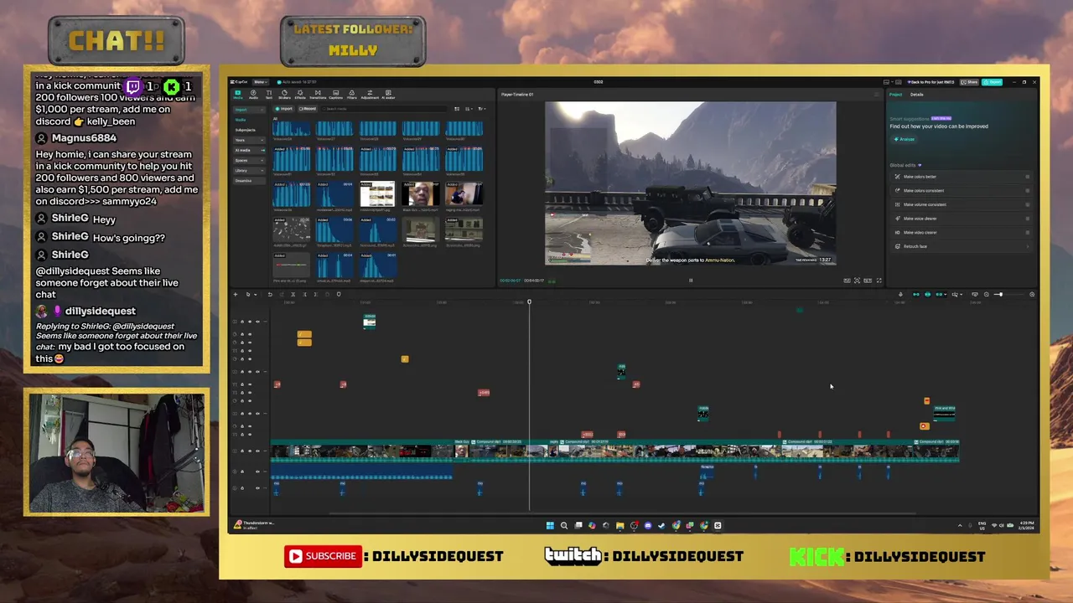Expand the Yours sidebar section
Screen dimensions: 1073x603
point(249,140)
